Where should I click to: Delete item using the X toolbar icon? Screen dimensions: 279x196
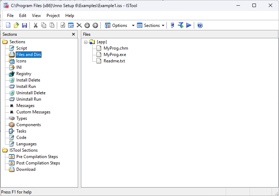(79, 25)
